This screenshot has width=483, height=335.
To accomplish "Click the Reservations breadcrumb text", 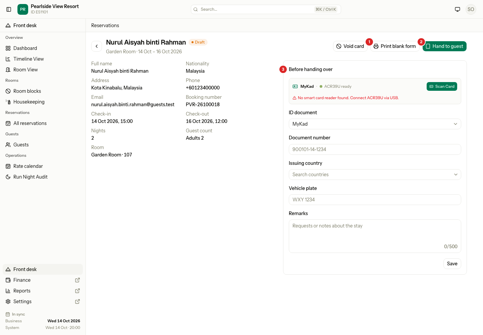I will 105,25.
